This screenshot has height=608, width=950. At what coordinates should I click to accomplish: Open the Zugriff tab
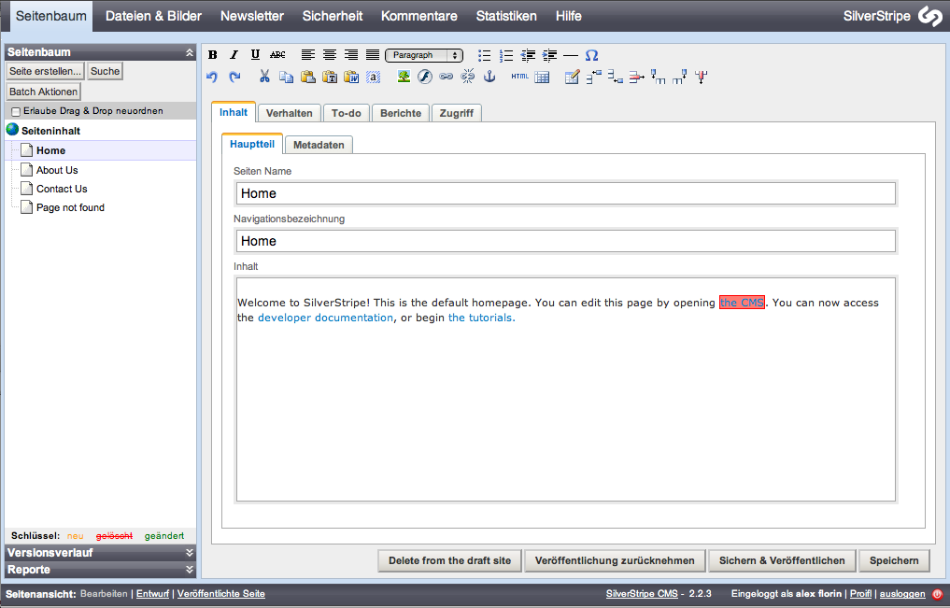pos(456,113)
